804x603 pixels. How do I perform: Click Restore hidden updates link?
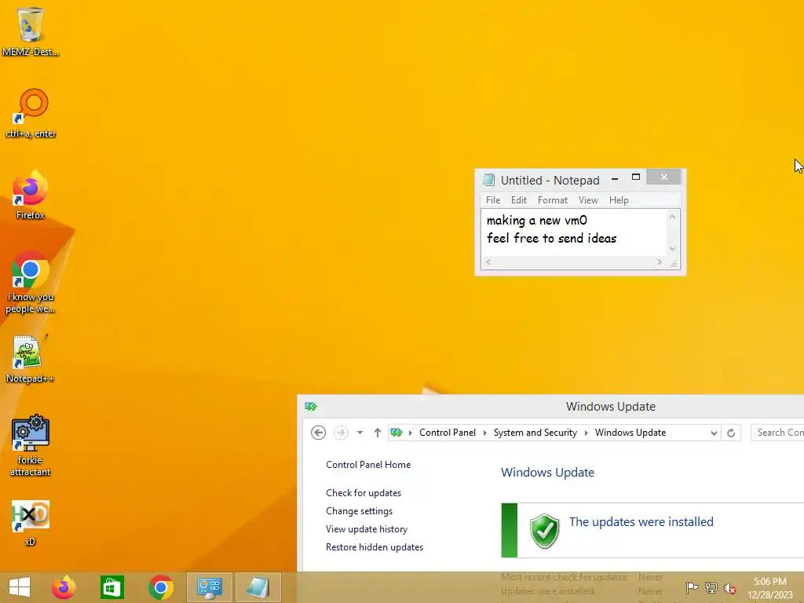(375, 547)
